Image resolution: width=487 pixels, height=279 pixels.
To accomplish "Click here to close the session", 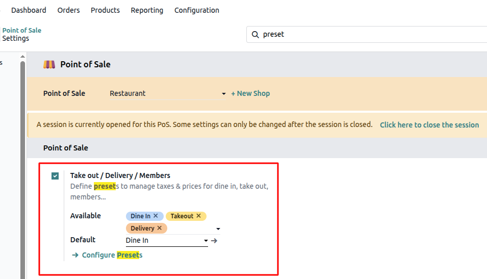I will 429,125.
